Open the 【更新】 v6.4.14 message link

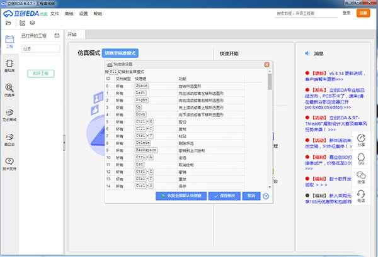pos(335,76)
